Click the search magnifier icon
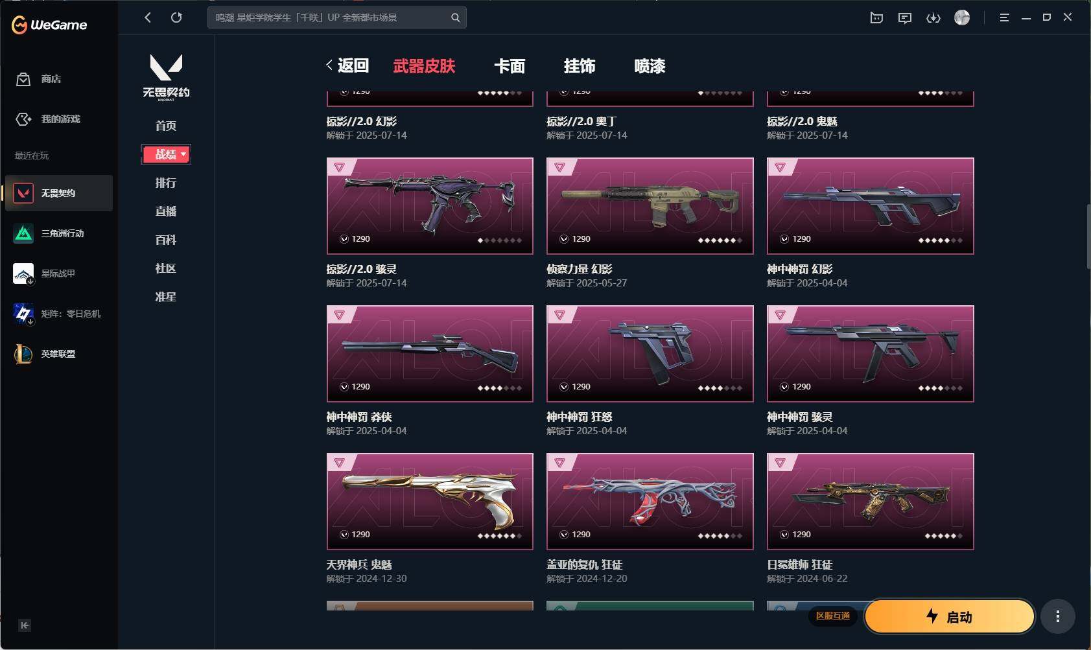 455,17
